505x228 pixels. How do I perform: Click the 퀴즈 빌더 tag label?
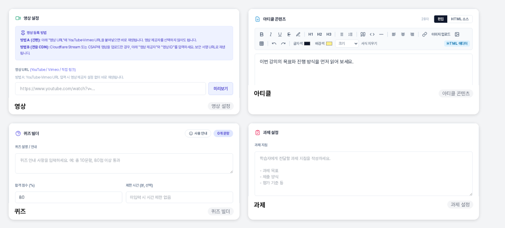coord(221,211)
